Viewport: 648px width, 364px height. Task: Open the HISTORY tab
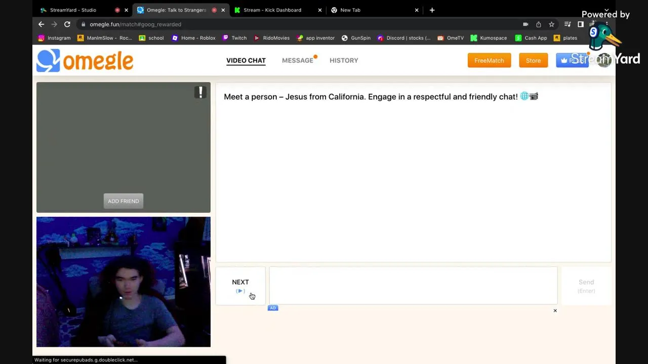point(344,61)
